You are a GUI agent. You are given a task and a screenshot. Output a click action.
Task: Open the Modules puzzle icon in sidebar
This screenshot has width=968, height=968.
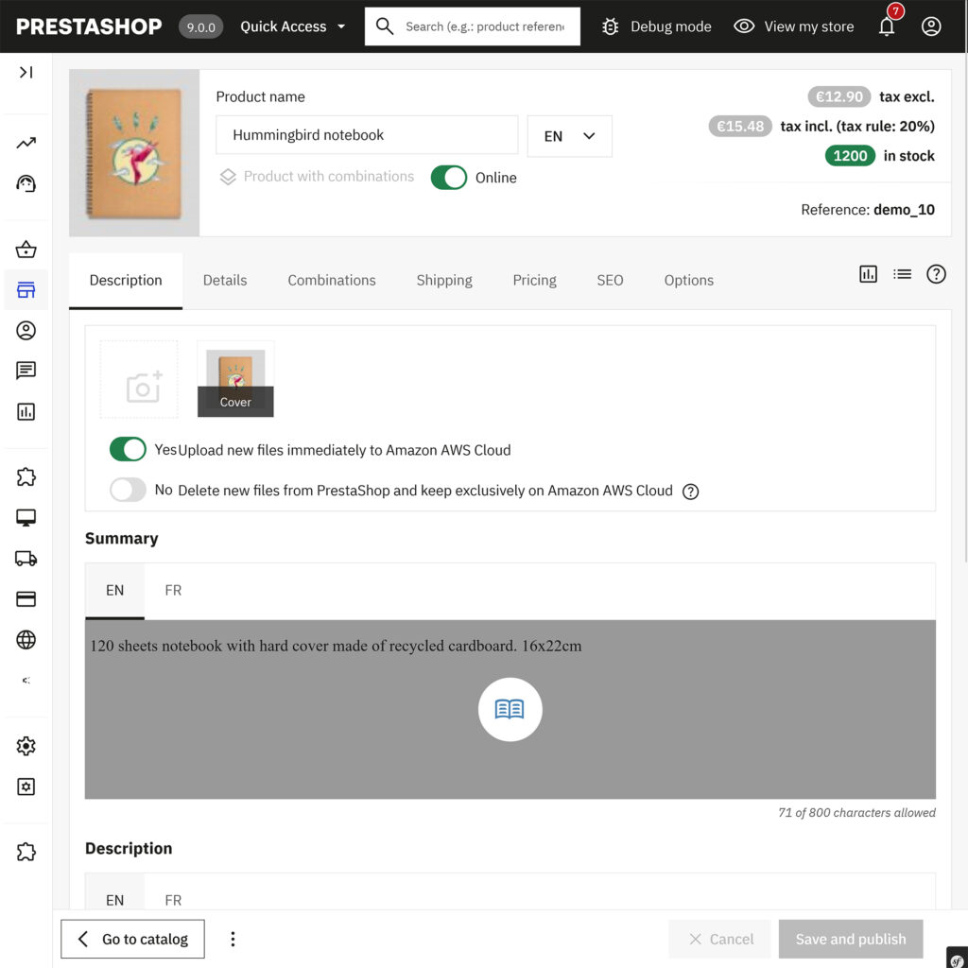[26, 476]
